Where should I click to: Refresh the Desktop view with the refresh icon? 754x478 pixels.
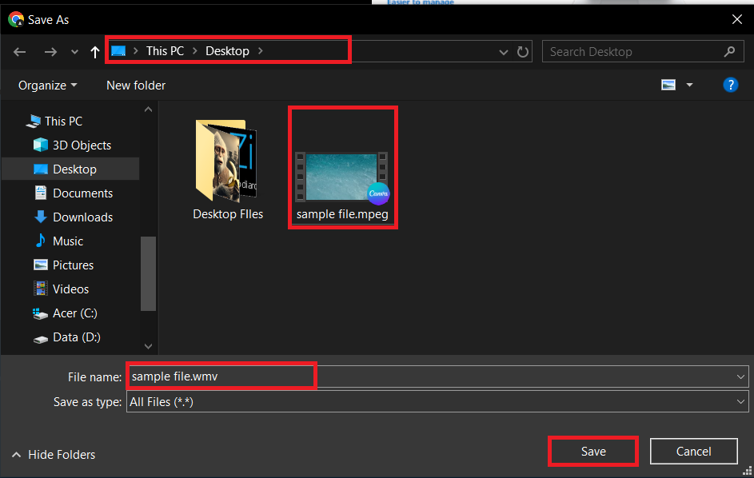[x=523, y=51]
